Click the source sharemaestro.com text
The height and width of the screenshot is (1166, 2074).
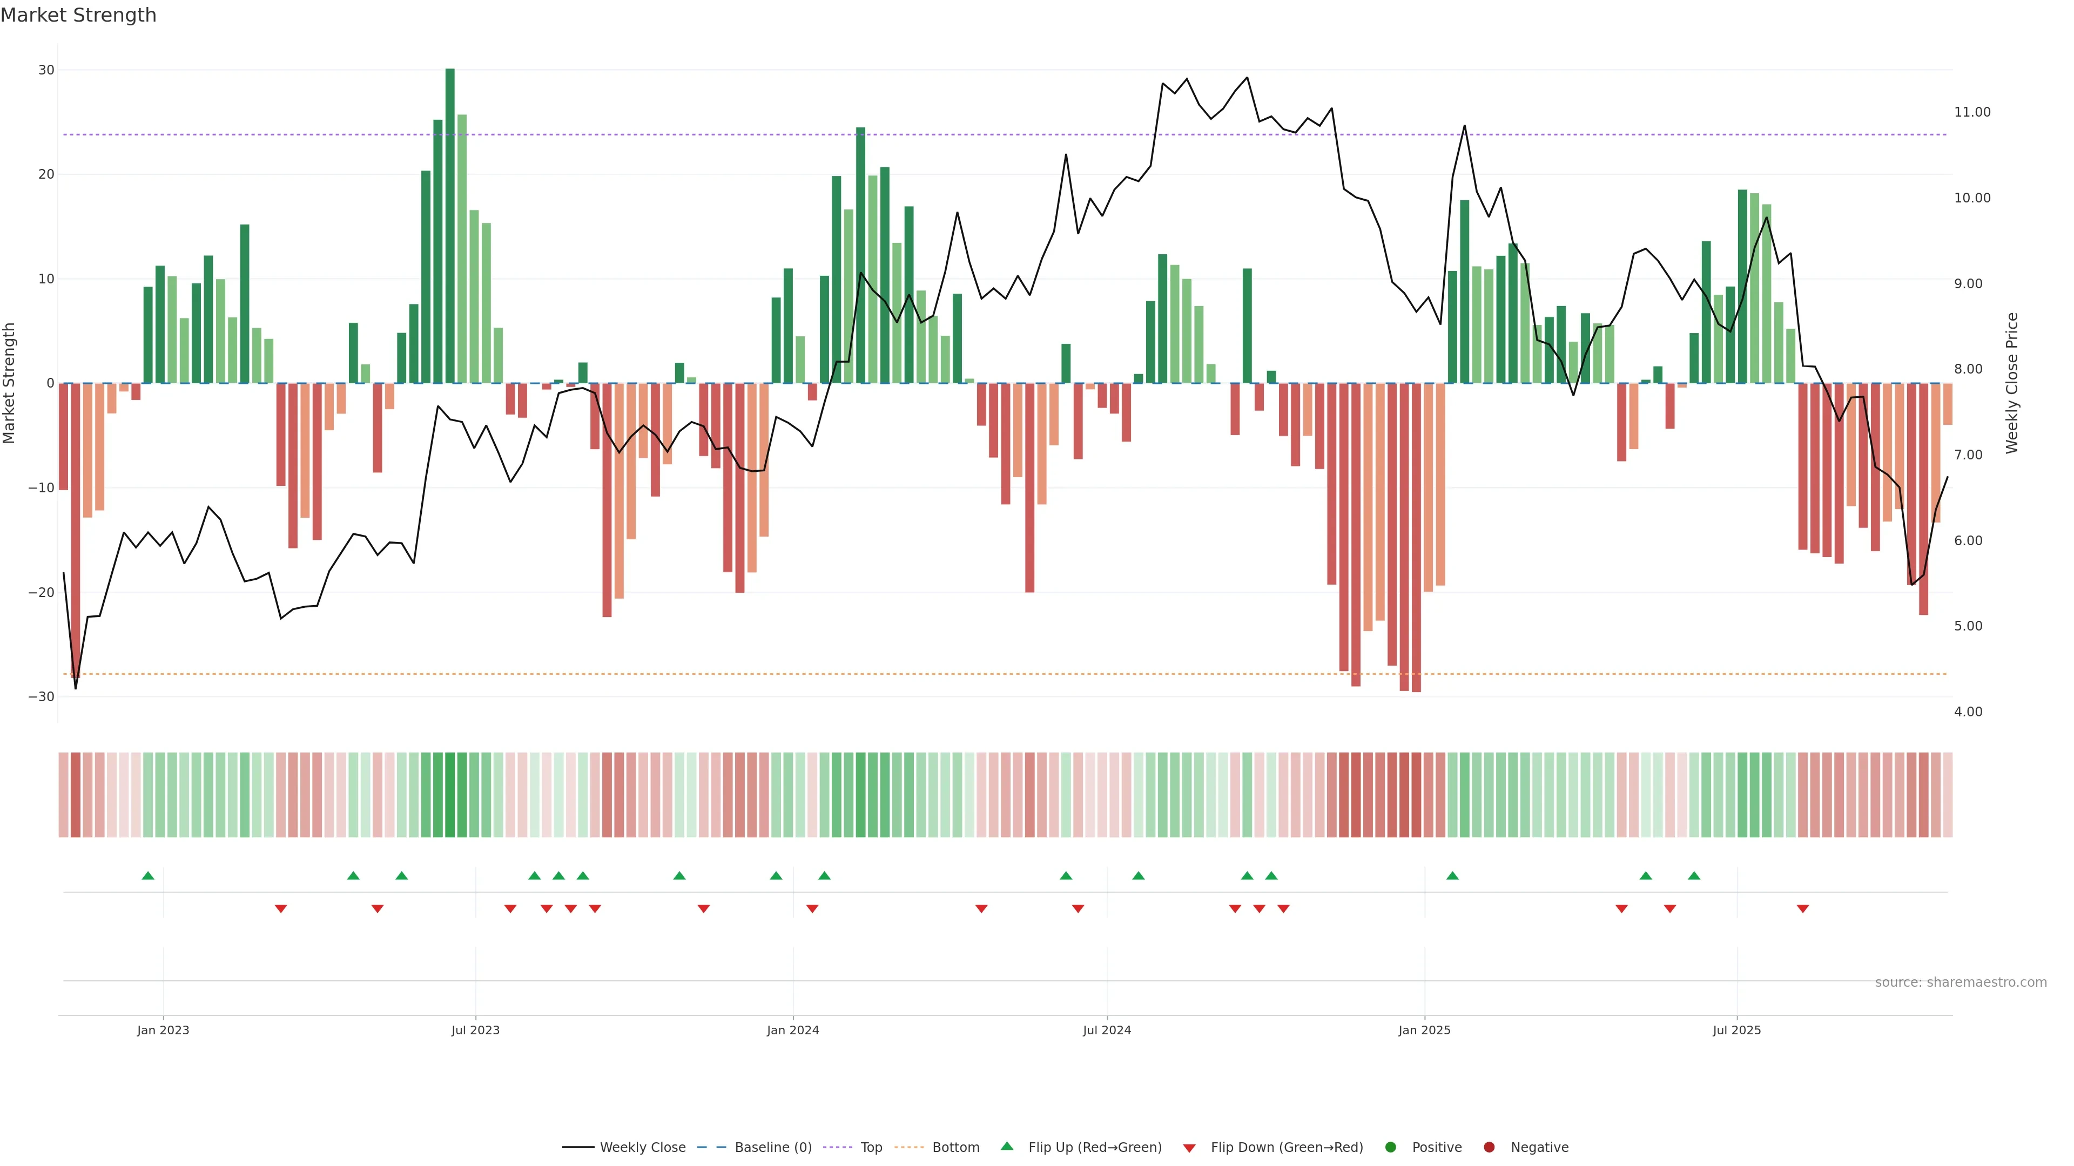[1961, 982]
